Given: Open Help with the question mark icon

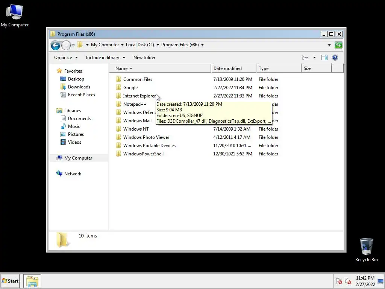Looking at the screenshot, I should tap(335, 58).
